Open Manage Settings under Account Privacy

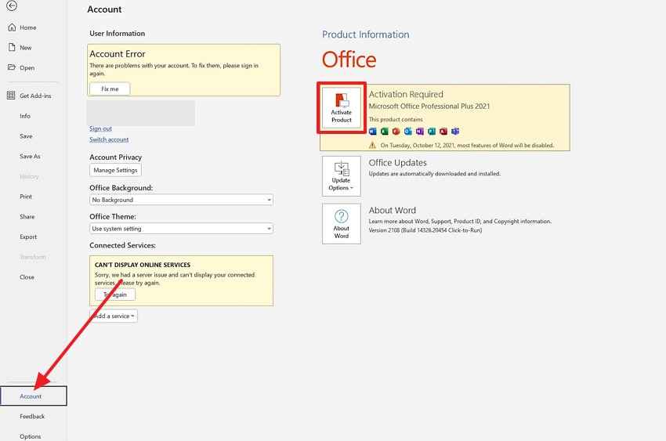115,170
